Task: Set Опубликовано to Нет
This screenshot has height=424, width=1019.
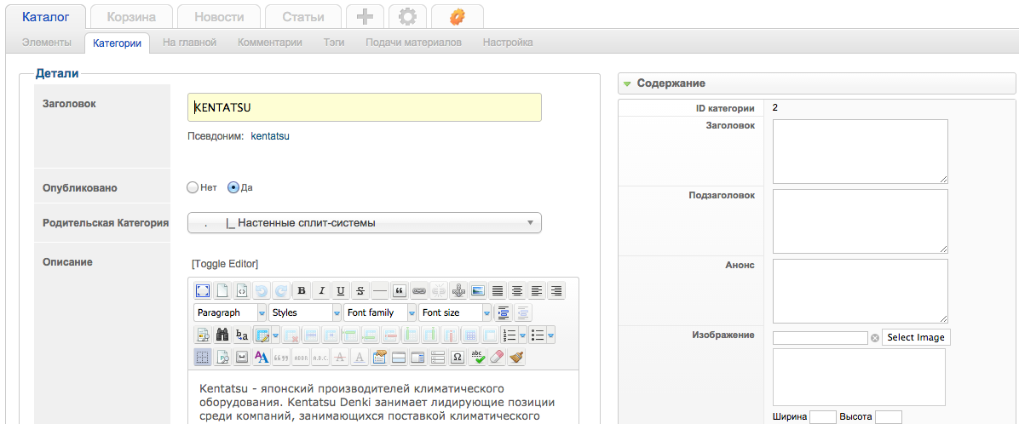Action: click(192, 187)
